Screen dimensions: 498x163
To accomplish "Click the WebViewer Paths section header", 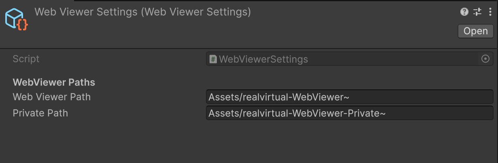I will (x=54, y=83).
